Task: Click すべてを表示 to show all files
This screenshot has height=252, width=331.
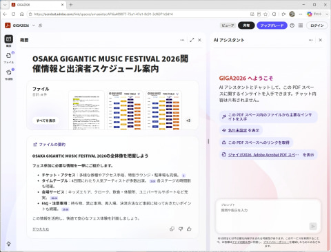Action: (x=46, y=120)
